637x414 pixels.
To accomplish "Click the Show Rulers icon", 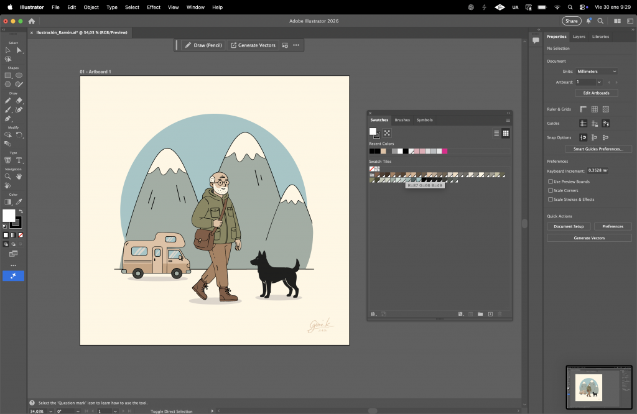I will pyautogui.click(x=583, y=109).
